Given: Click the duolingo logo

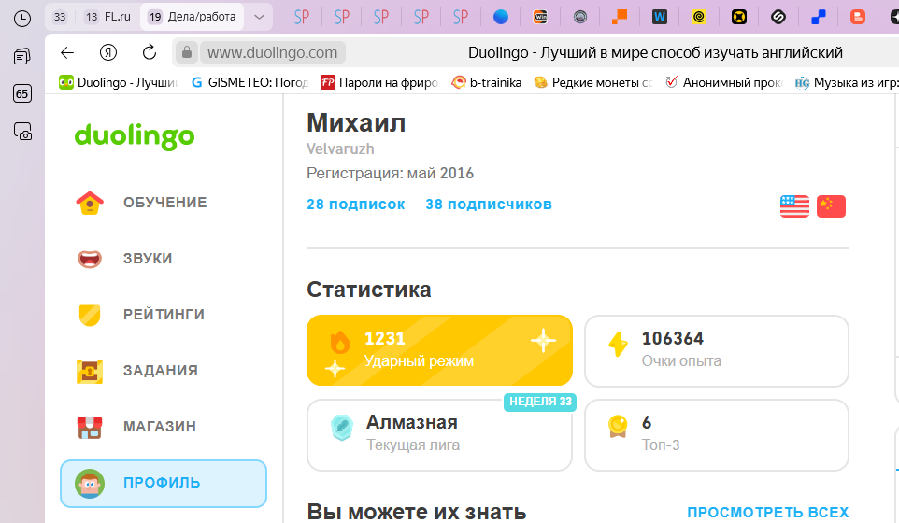Looking at the screenshot, I should (135, 136).
